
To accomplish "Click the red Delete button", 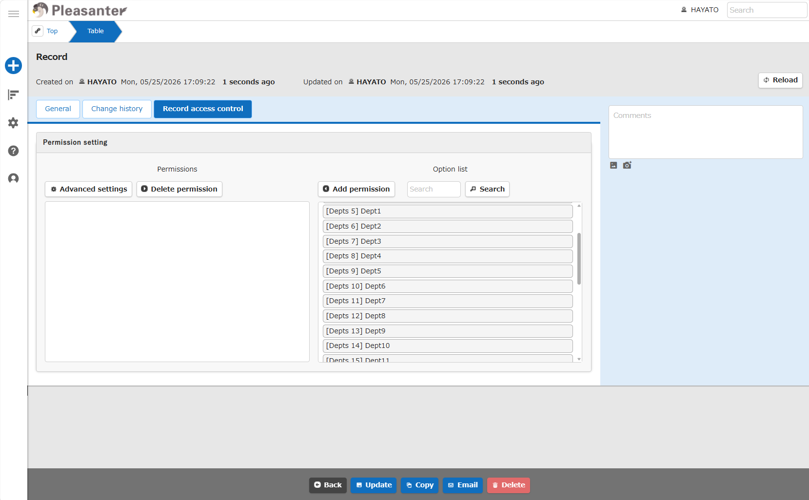I will (x=509, y=485).
